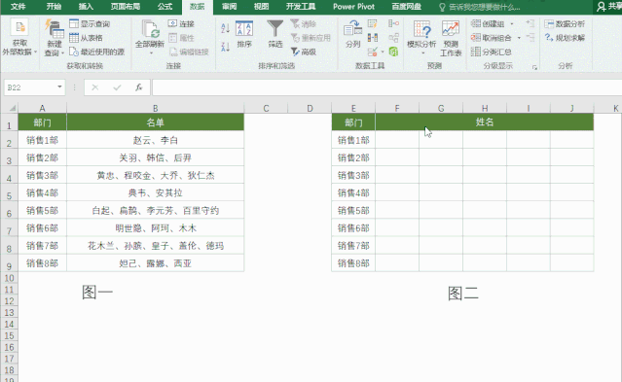Switch to the Developer (开发工具) tab
The image size is (622, 382).
coord(301,7)
